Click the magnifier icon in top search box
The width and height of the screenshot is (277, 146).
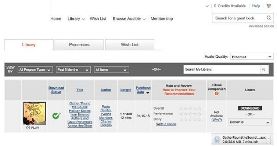point(269,18)
